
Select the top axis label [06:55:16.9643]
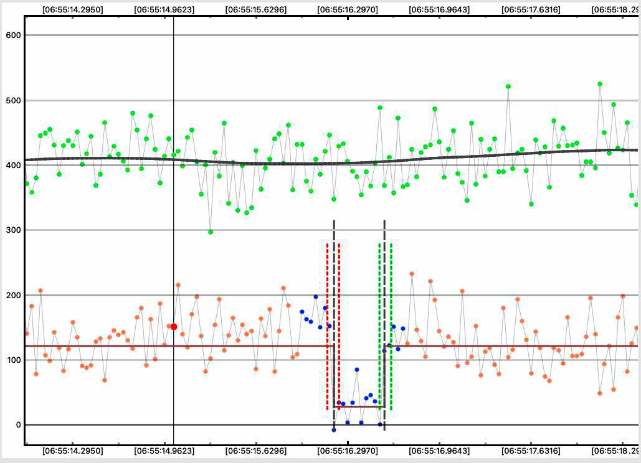(439, 9)
